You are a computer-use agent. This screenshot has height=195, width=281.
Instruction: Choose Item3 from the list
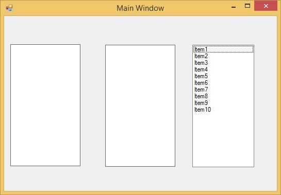[x=223, y=63]
